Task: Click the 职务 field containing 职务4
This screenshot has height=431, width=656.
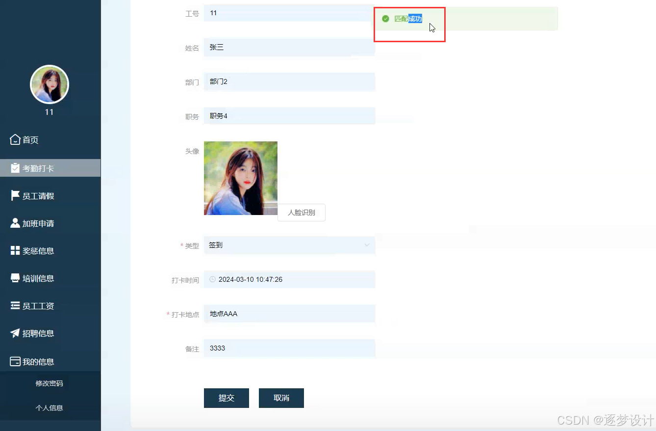Action: (x=289, y=116)
